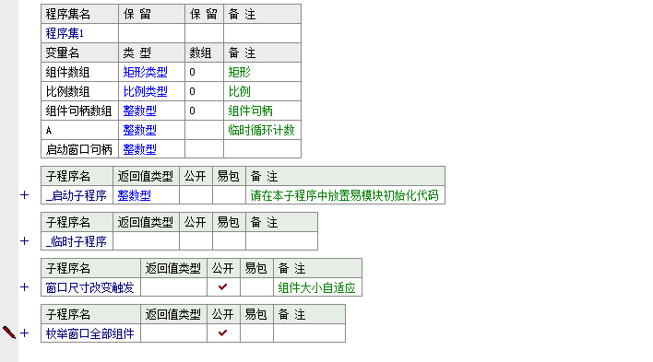653x362 pixels.
Task: Expand the _临时子程序 subroutine block
Action: pyautogui.click(x=25, y=241)
